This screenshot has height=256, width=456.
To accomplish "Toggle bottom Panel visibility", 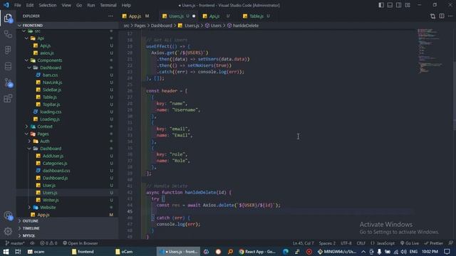I will coord(390,5).
